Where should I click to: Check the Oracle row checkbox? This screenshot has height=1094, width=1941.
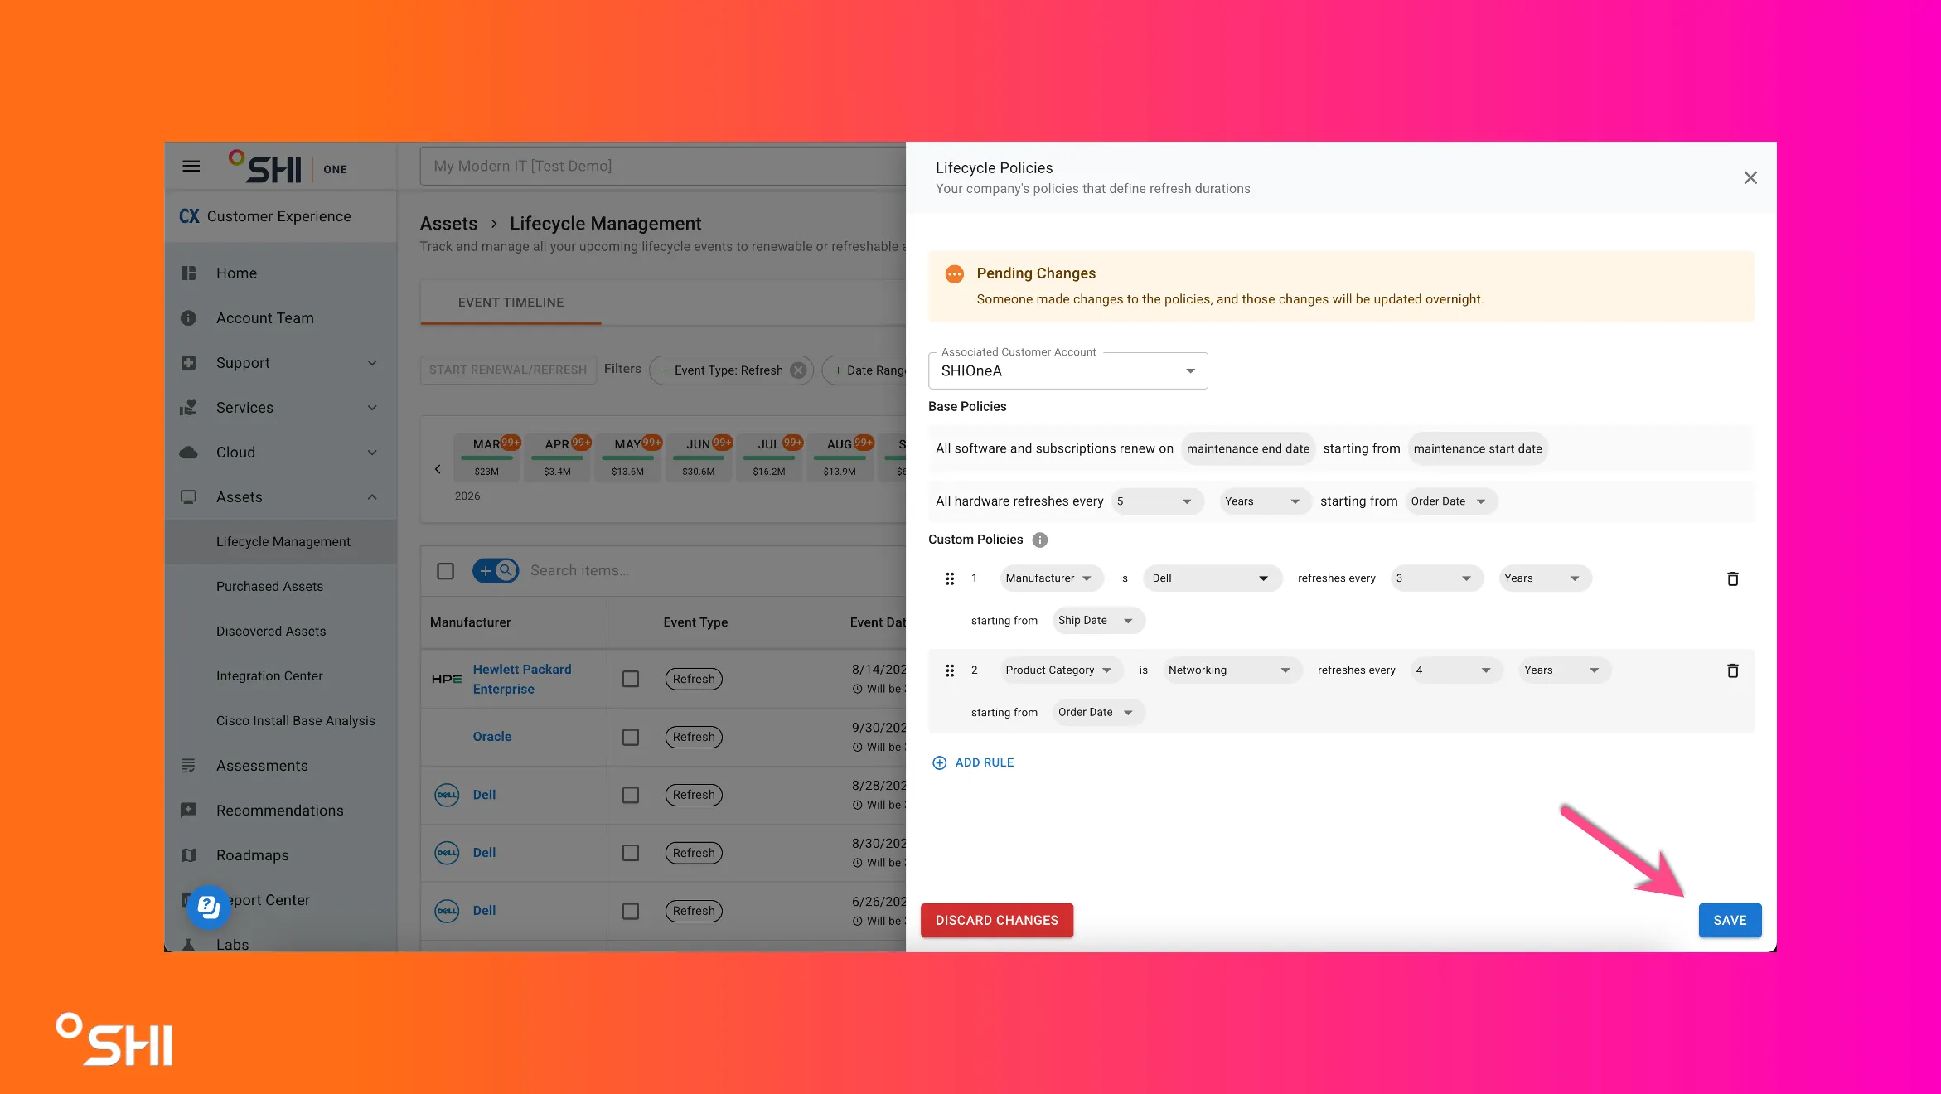pyautogui.click(x=631, y=737)
